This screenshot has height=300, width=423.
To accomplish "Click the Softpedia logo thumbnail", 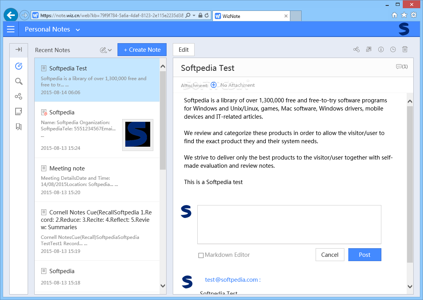I will coord(138,134).
